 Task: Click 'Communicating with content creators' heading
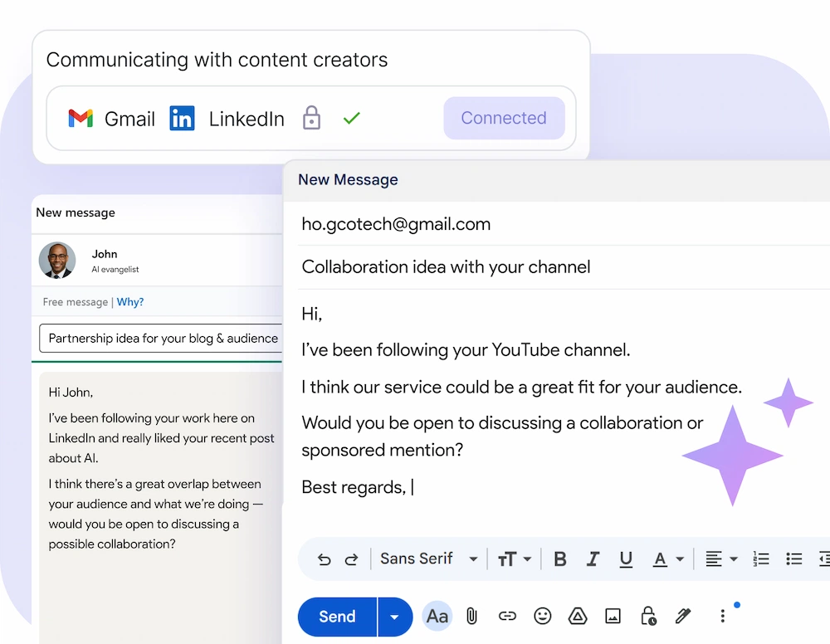click(x=217, y=60)
